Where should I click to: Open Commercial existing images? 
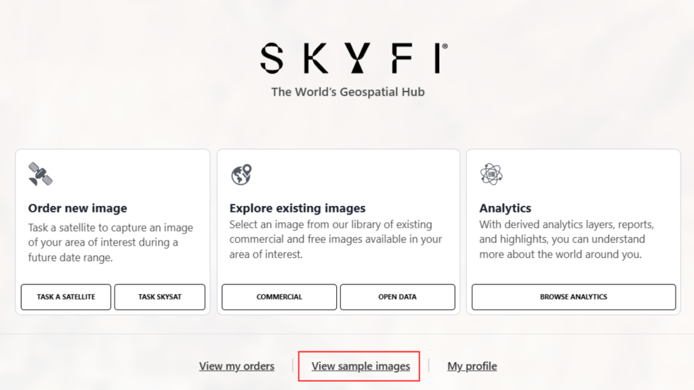279,297
